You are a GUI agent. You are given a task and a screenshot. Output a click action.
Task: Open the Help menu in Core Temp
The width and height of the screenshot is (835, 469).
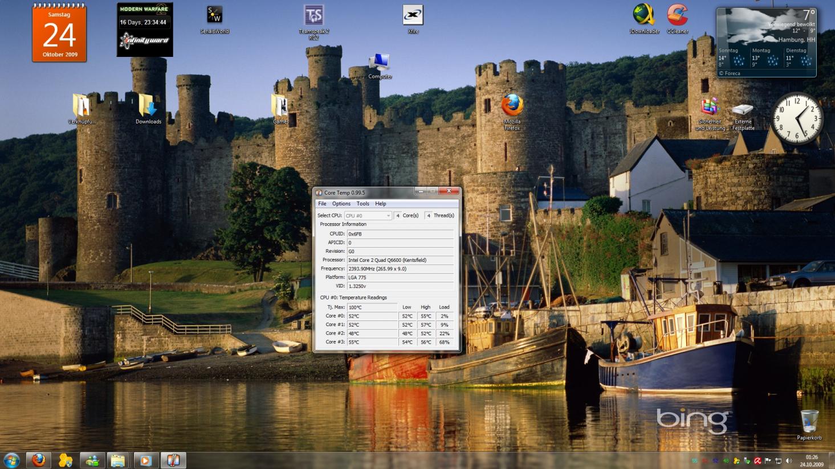[380, 204]
